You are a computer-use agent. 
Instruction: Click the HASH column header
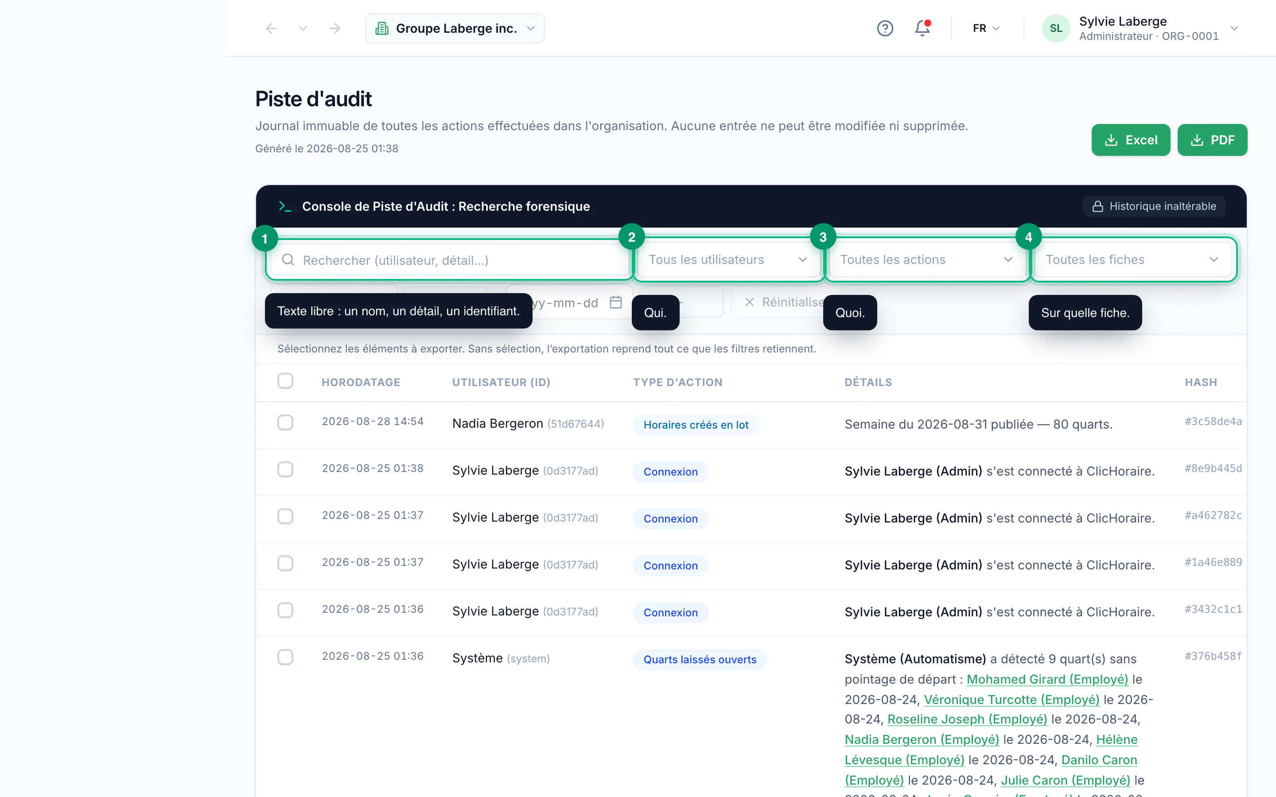pos(1201,382)
